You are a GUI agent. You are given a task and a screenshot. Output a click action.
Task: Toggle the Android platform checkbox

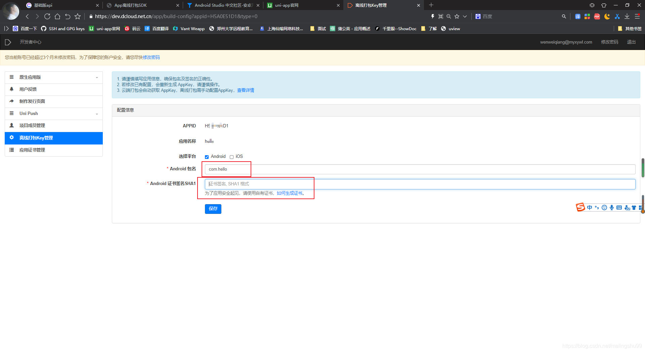207,157
